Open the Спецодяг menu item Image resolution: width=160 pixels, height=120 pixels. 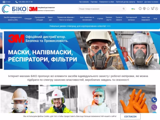(28, 19)
